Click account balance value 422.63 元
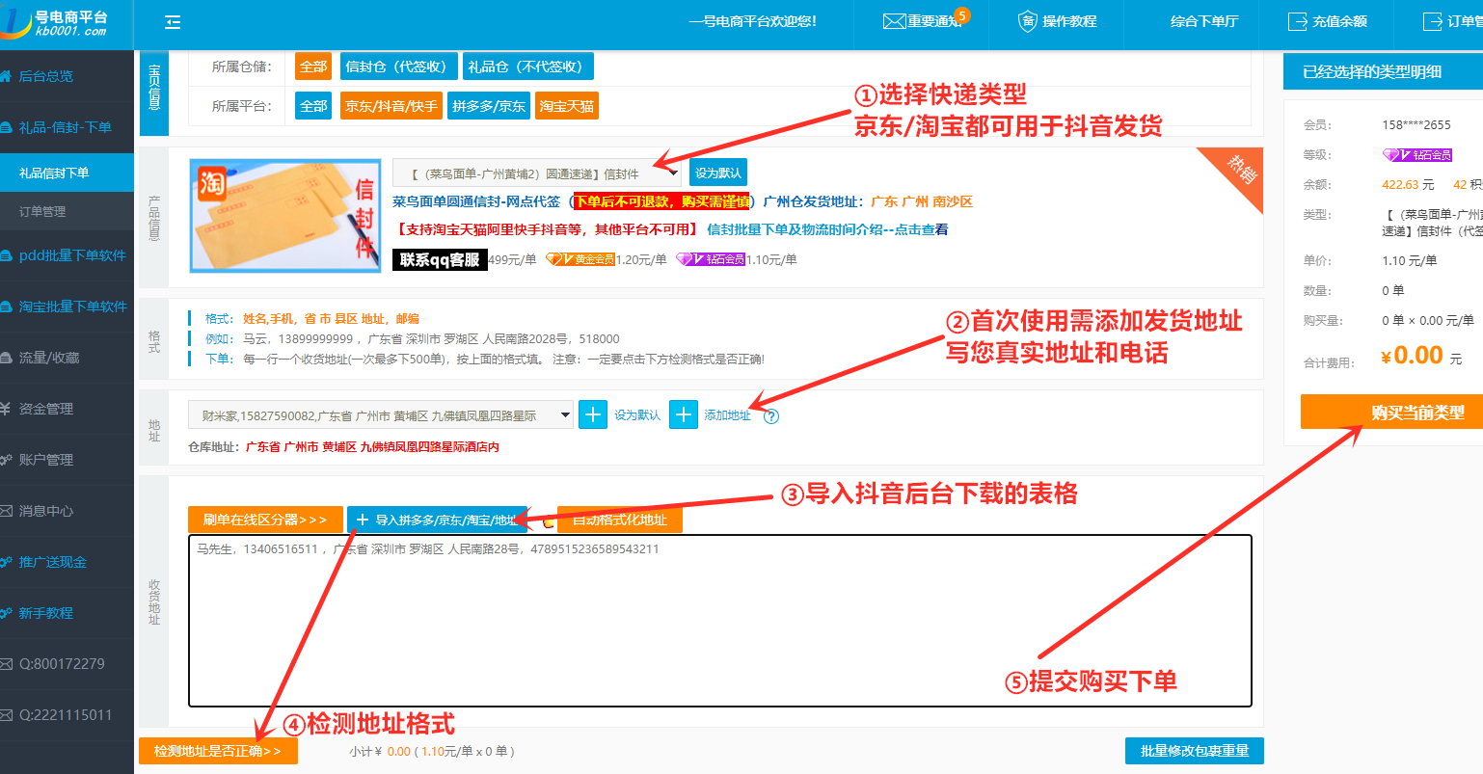This screenshot has width=1483, height=774. point(1408,184)
